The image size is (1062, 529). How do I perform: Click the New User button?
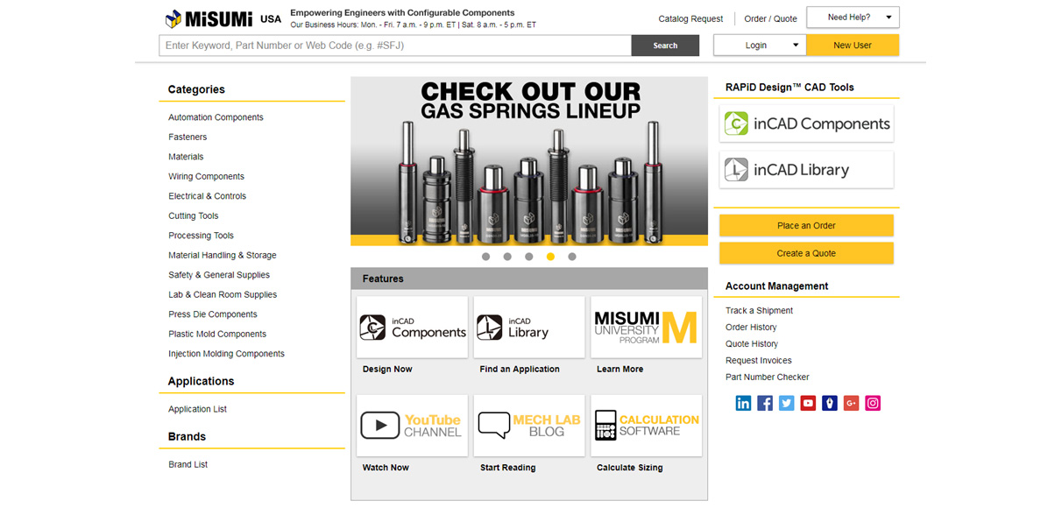(x=853, y=46)
